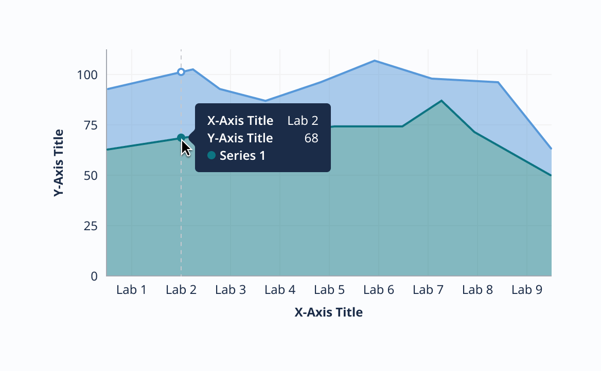Select the Lab 8 axis label
Screen dimensions: 601x371
pos(478,290)
